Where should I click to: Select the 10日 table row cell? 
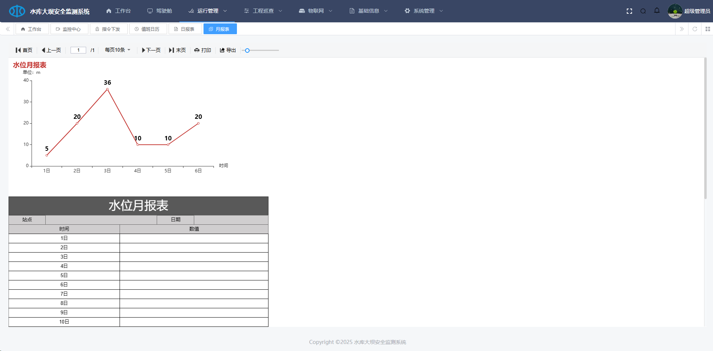click(64, 322)
